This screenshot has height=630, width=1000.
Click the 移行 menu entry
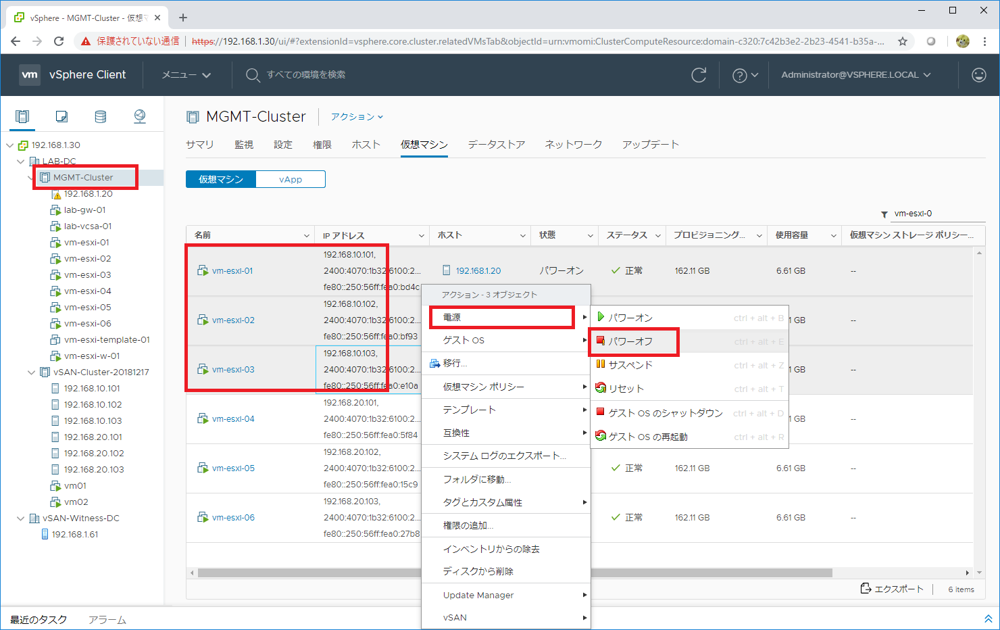tap(506, 363)
